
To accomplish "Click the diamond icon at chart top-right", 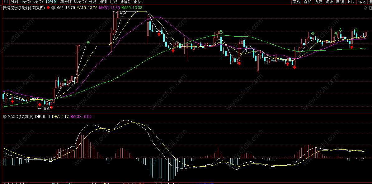I will tap(365, 8).
